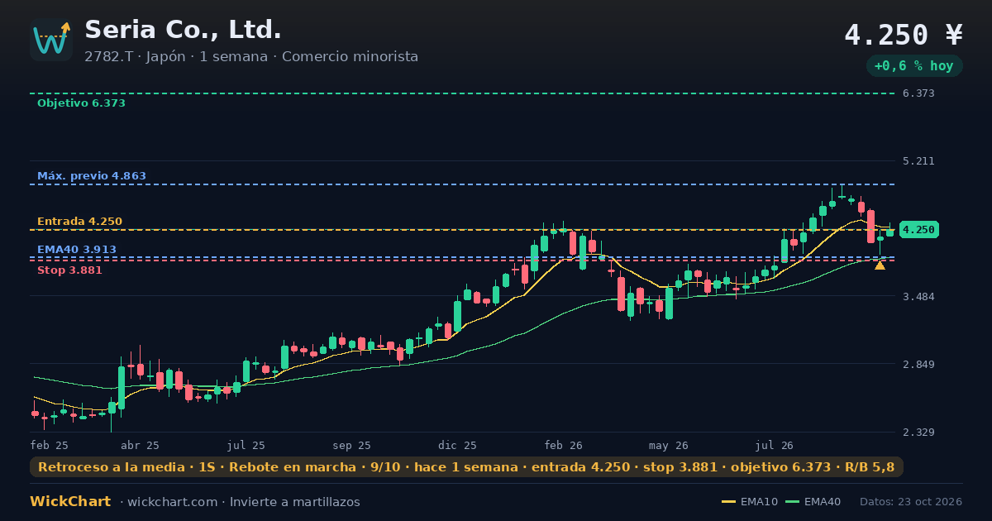The width and height of the screenshot is (992, 521).
Task: Click the "feb 26" date on the time axis
Action: pyautogui.click(x=564, y=445)
